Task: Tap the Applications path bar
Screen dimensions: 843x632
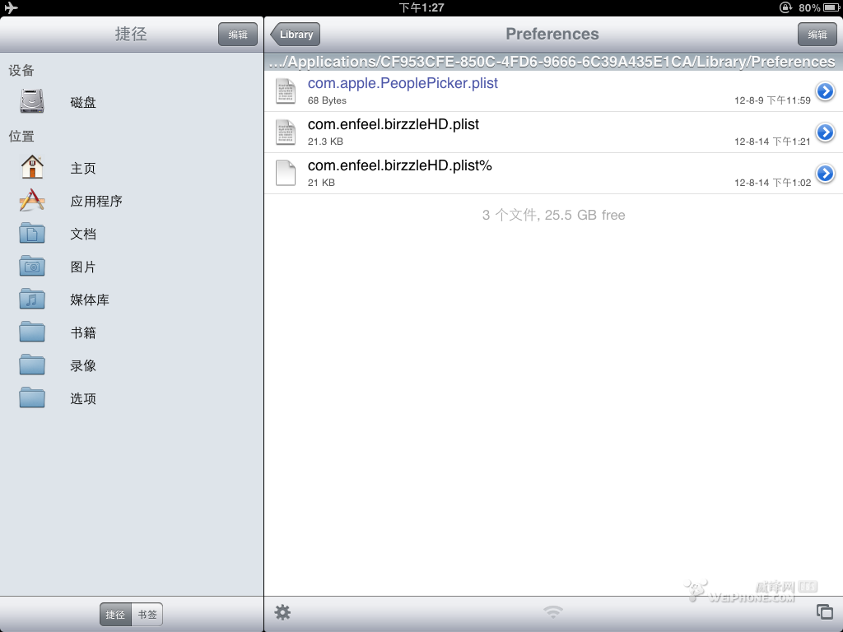Action: pyautogui.click(x=552, y=62)
